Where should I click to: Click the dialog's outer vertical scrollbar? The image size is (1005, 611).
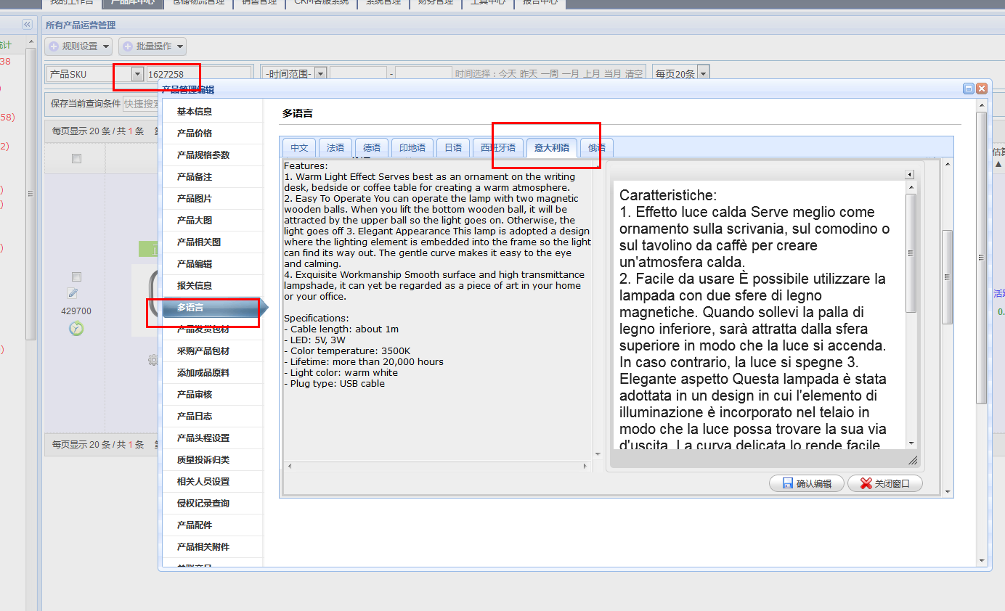982,259
